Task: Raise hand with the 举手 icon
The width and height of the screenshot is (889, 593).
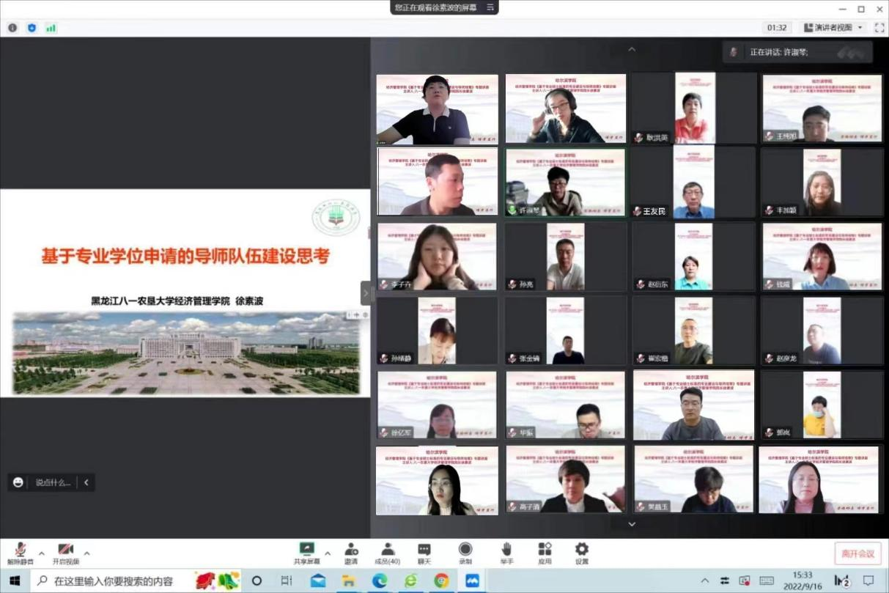Action: 506,552
